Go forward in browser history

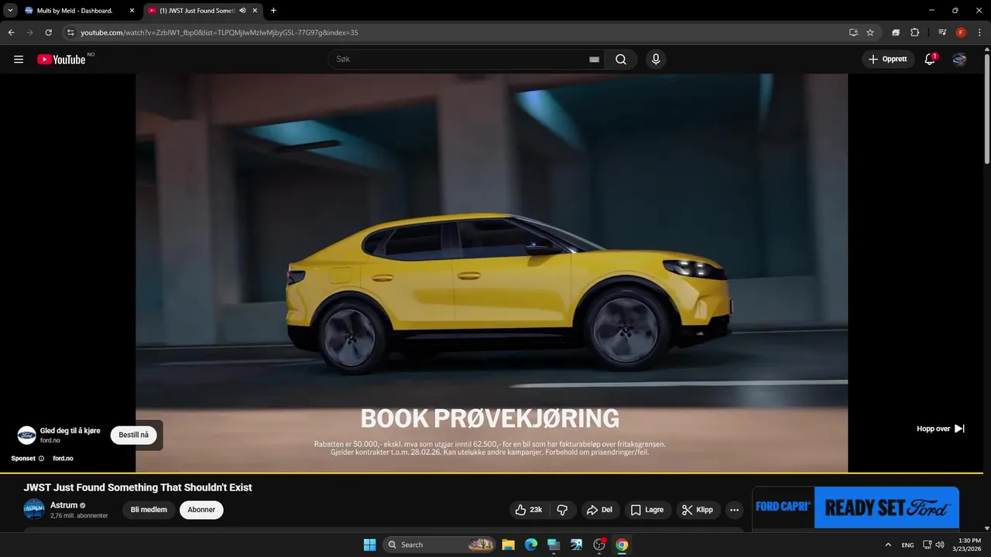click(29, 32)
